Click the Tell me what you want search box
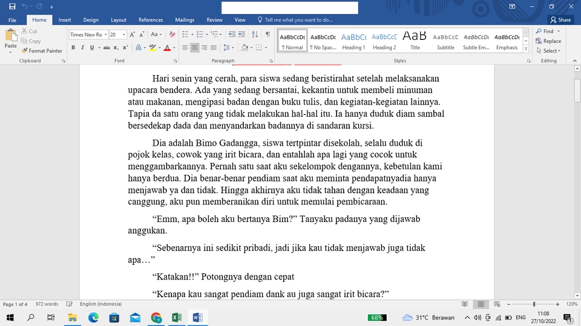The width and height of the screenshot is (581, 326). pos(295,20)
